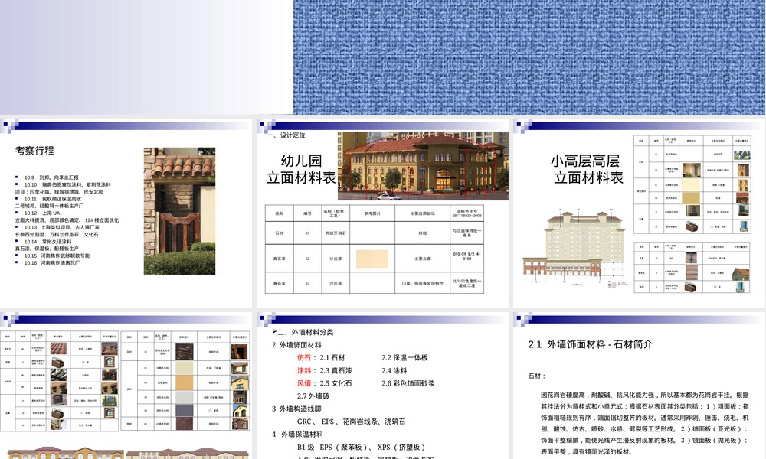
Task: Select the 西班牙洞石 table cell
Action: (336, 233)
